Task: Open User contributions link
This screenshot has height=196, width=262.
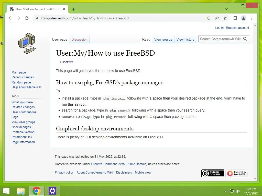Action: pos(24,112)
